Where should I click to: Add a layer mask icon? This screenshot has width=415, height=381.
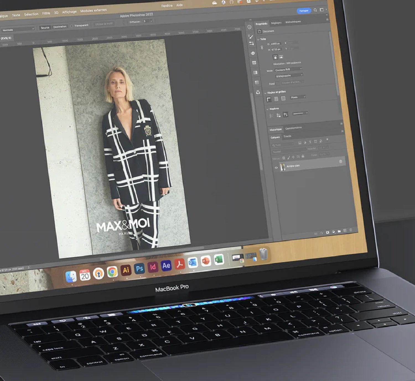(x=327, y=232)
